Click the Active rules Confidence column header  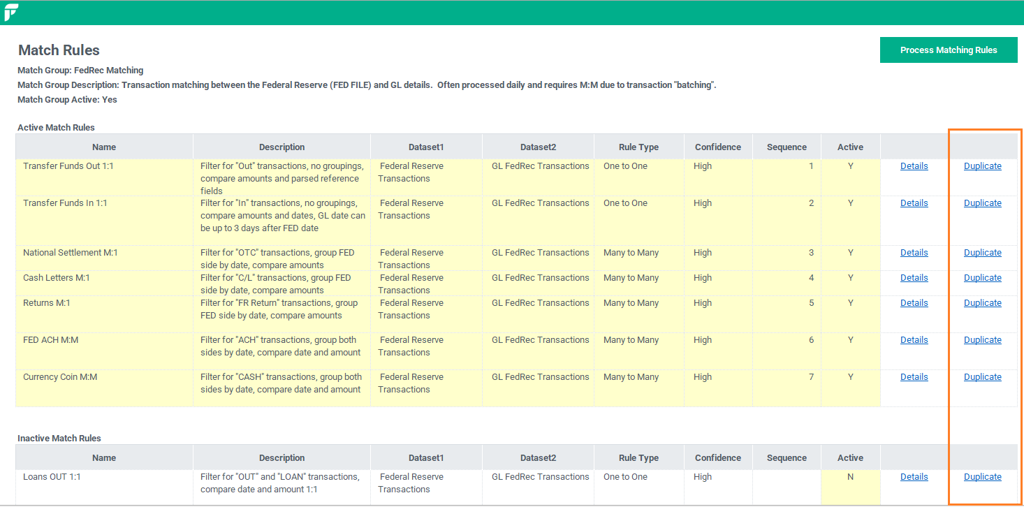click(x=718, y=147)
